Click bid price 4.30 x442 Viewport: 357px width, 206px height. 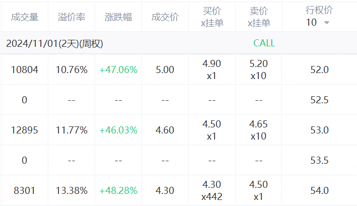(212, 190)
